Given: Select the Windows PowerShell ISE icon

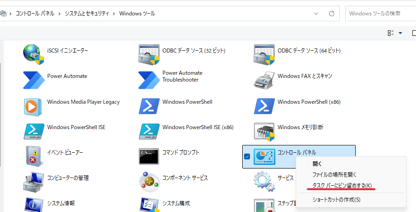Looking at the screenshot, I should [34, 131].
